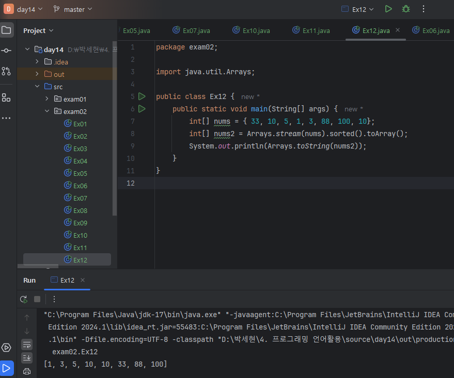Open the Ex12 run configuration dropdown

click(x=358, y=9)
